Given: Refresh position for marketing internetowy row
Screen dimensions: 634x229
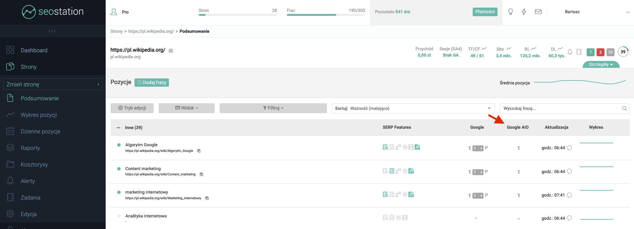Looking at the screenshot, I should [569, 195].
